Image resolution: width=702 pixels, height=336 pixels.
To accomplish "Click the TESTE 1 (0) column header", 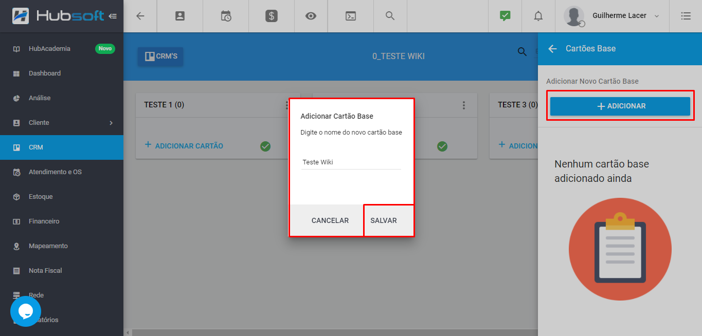I will coord(164,105).
